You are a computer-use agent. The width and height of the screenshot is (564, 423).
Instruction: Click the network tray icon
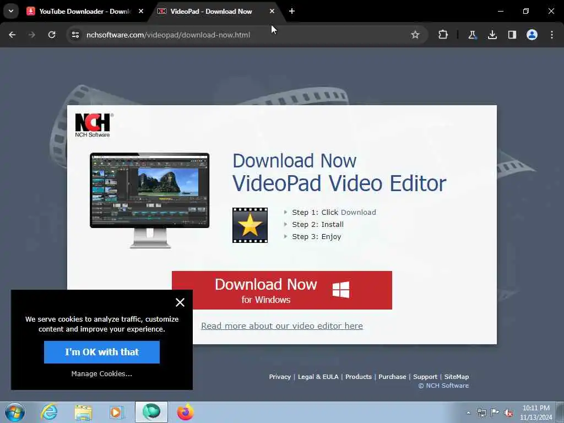coord(481,413)
